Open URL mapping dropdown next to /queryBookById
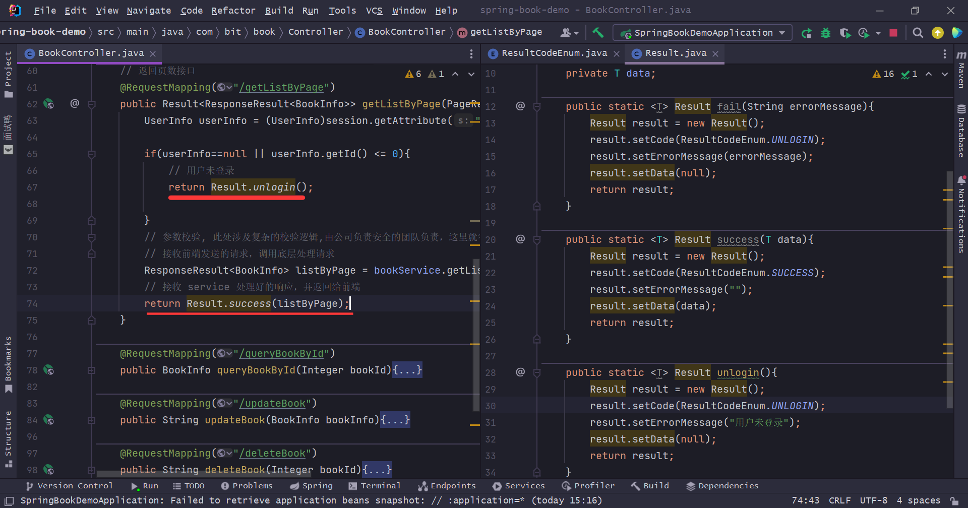 (x=225, y=354)
